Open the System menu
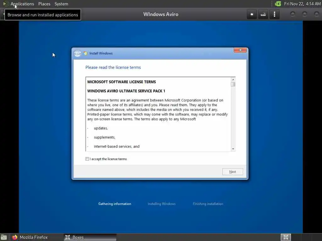The height and width of the screenshot is (241, 322). pos(61,4)
